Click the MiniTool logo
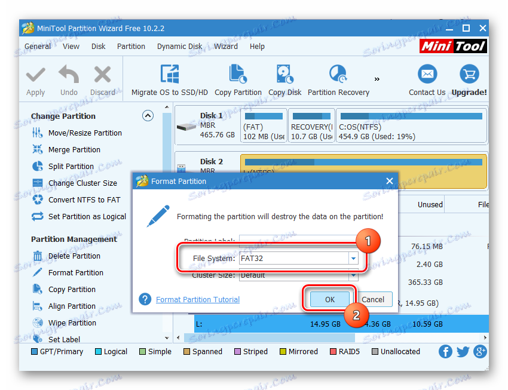This screenshot has height=390, width=508. (453, 46)
